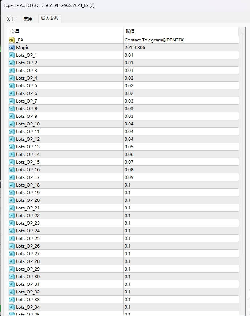Click the variable icon beside Lots_OP_7

12,101
